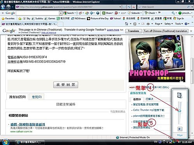Open the address bar dropdown arrow
This screenshot has height=145, width=194.
(120, 7)
